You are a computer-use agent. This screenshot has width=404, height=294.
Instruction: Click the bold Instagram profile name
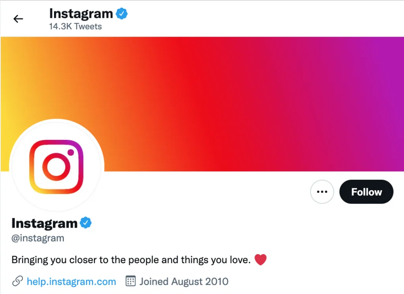tap(44, 223)
